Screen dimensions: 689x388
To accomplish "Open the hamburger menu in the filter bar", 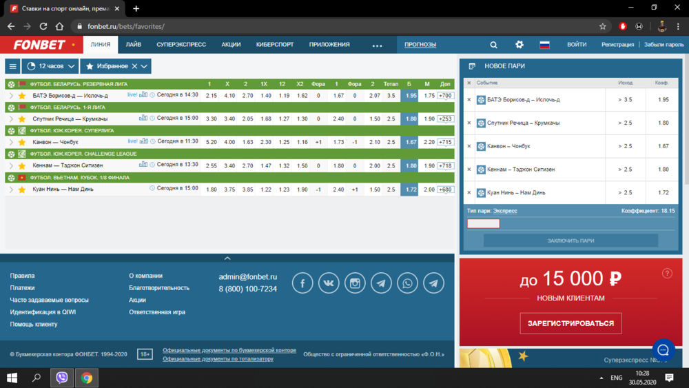I will tap(12, 66).
